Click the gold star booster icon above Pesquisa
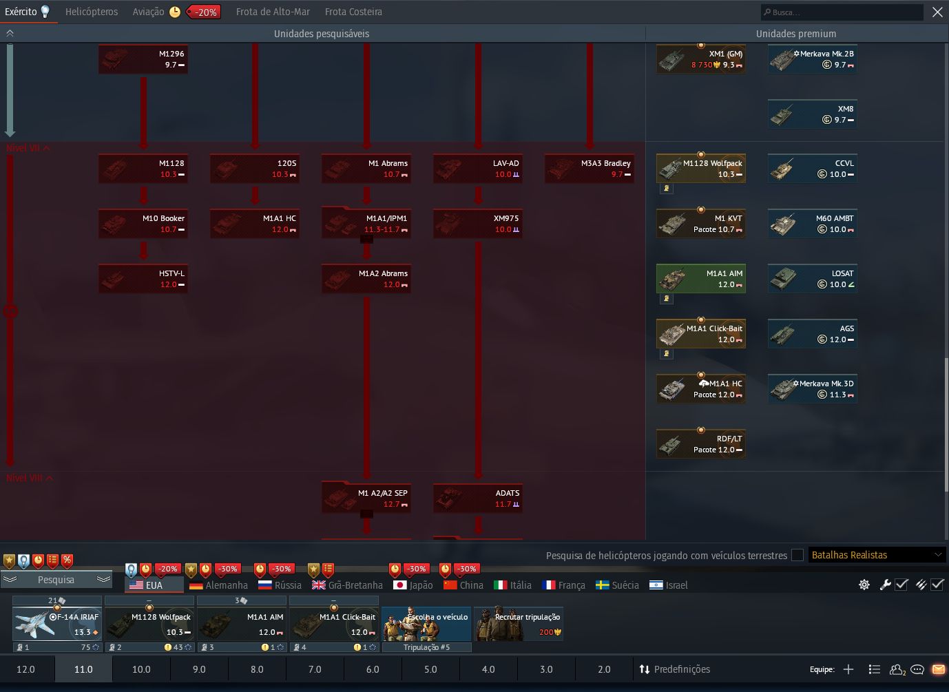The image size is (949, 692). [9, 560]
